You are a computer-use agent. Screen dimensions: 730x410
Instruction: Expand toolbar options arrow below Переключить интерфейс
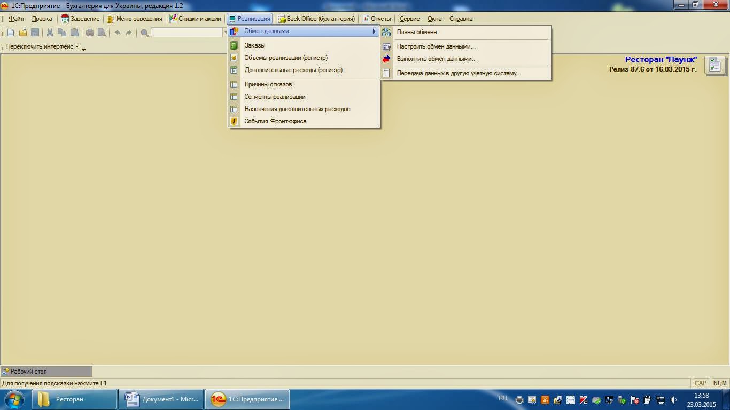(83, 50)
